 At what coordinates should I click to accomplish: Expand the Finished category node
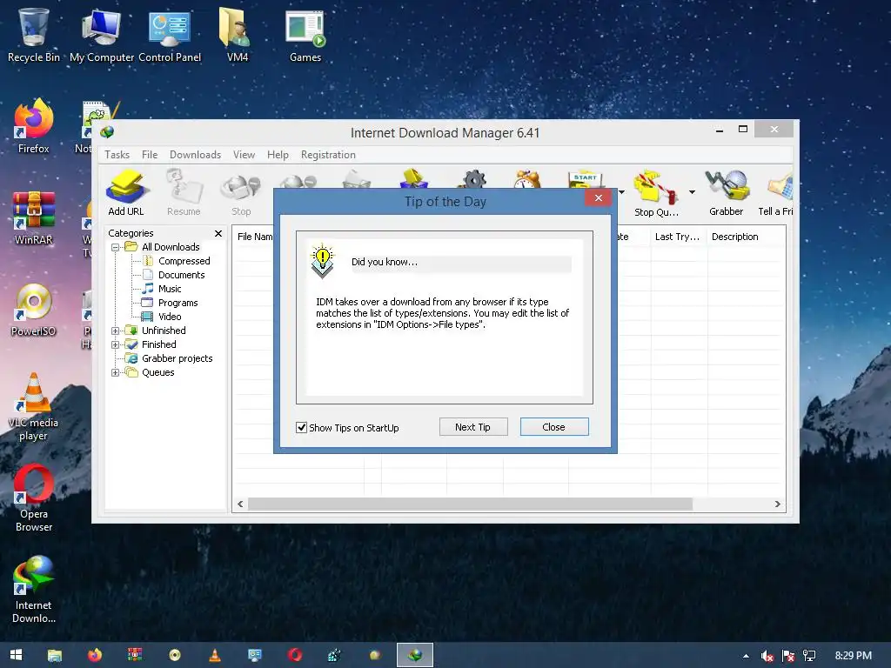tap(116, 344)
